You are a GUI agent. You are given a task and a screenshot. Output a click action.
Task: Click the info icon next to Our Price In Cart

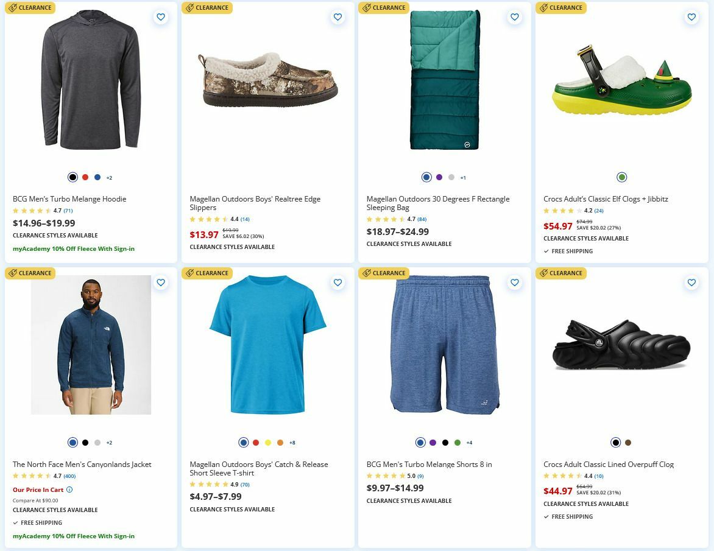tap(69, 490)
